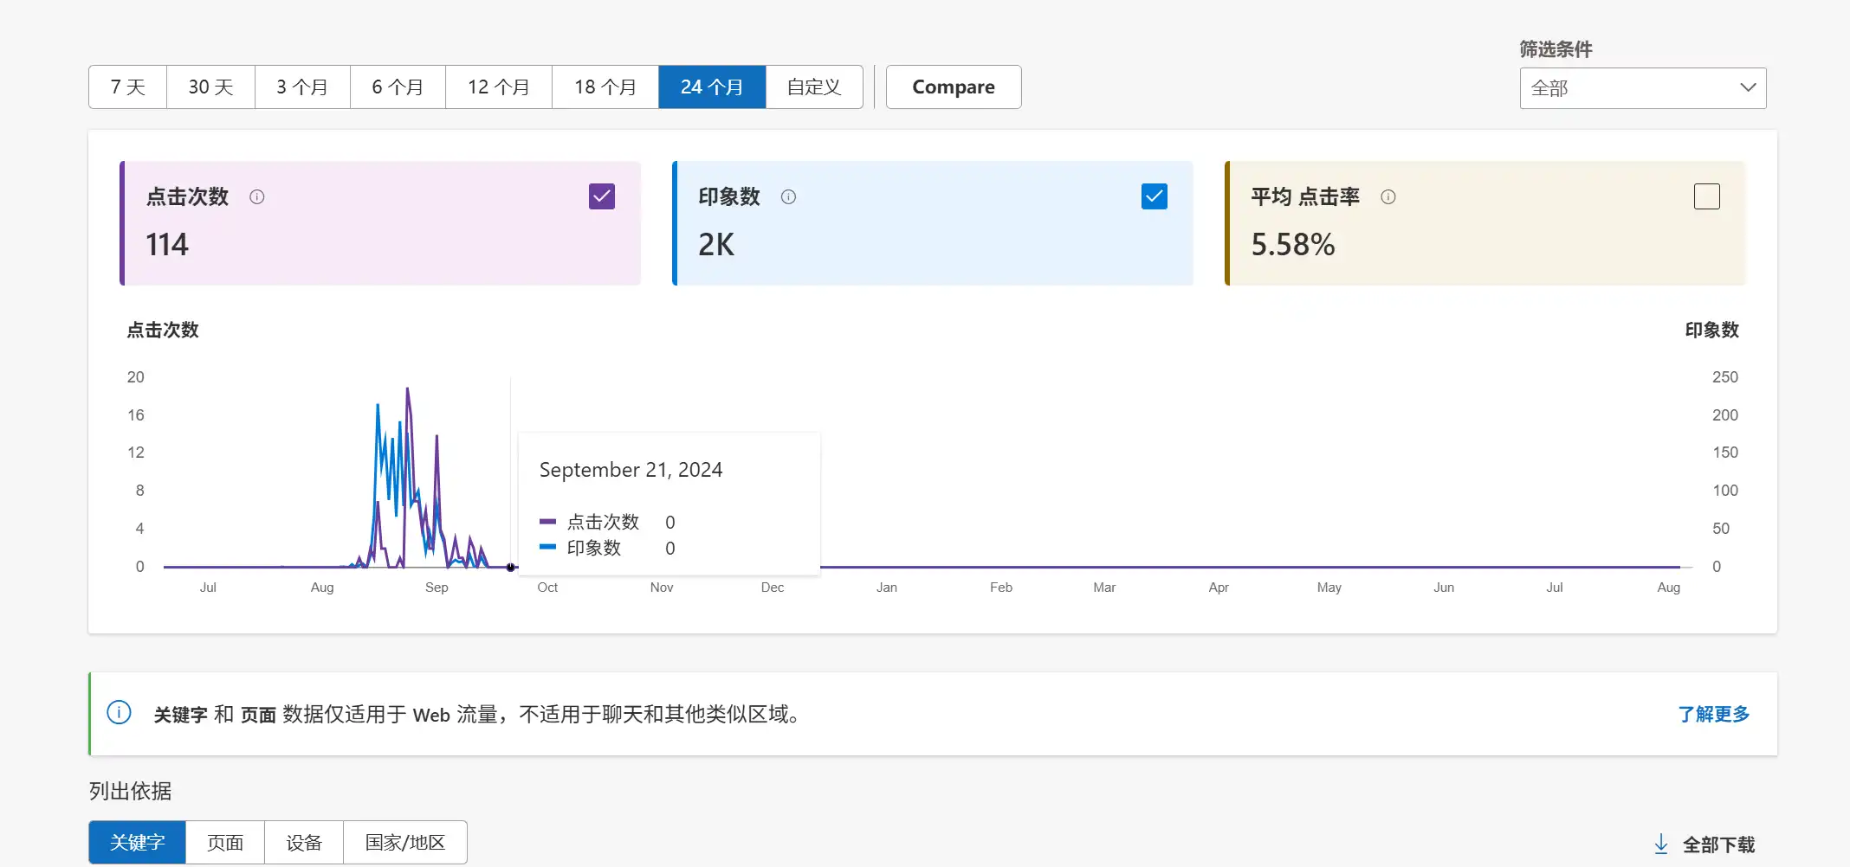Choose the 自定义 date range option
The height and width of the screenshot is (867, 1850).
click(813, 87)
